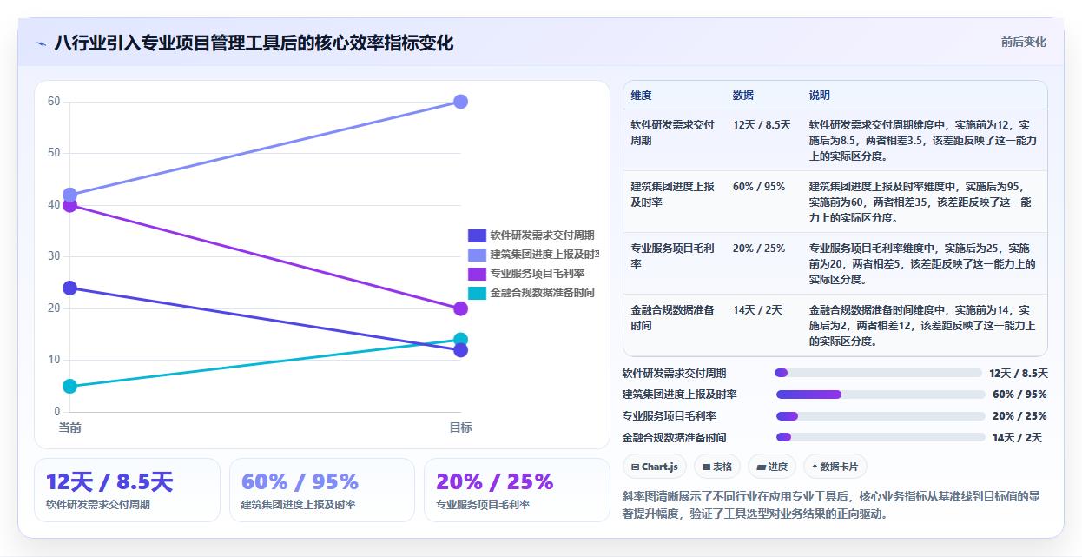Click the 专业服务项目毛利率 progress bar
1082x557 pixels.
pos(881,416)
